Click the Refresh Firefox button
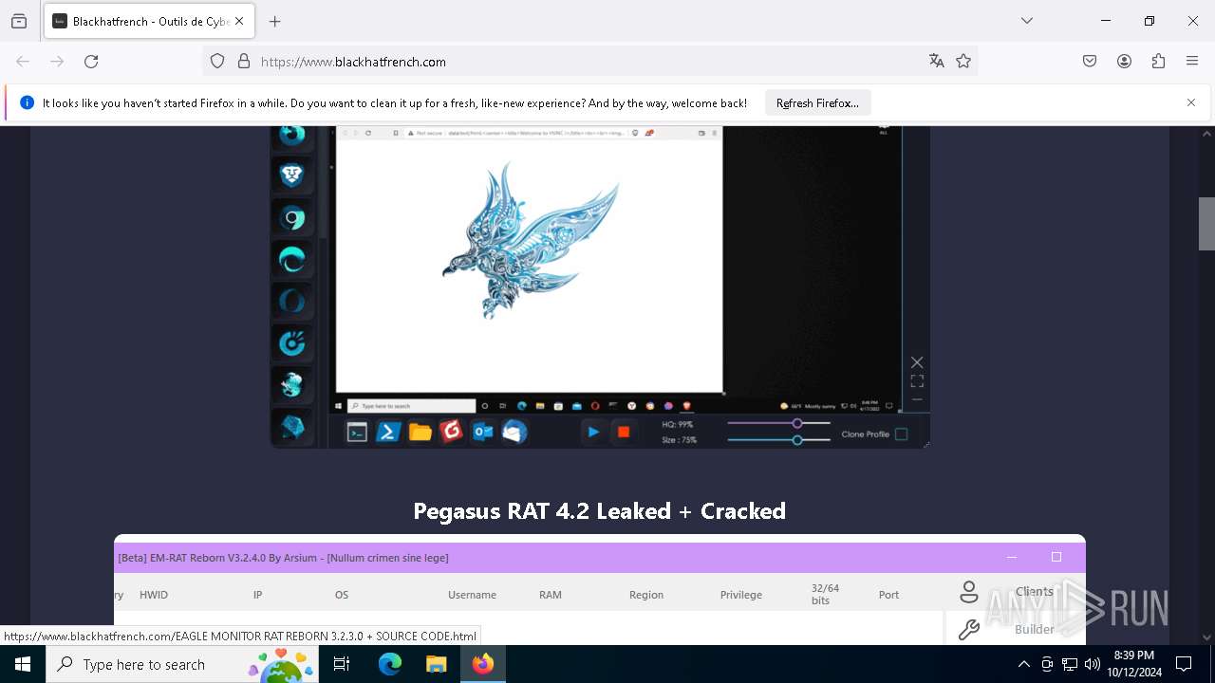 point(817,103)
